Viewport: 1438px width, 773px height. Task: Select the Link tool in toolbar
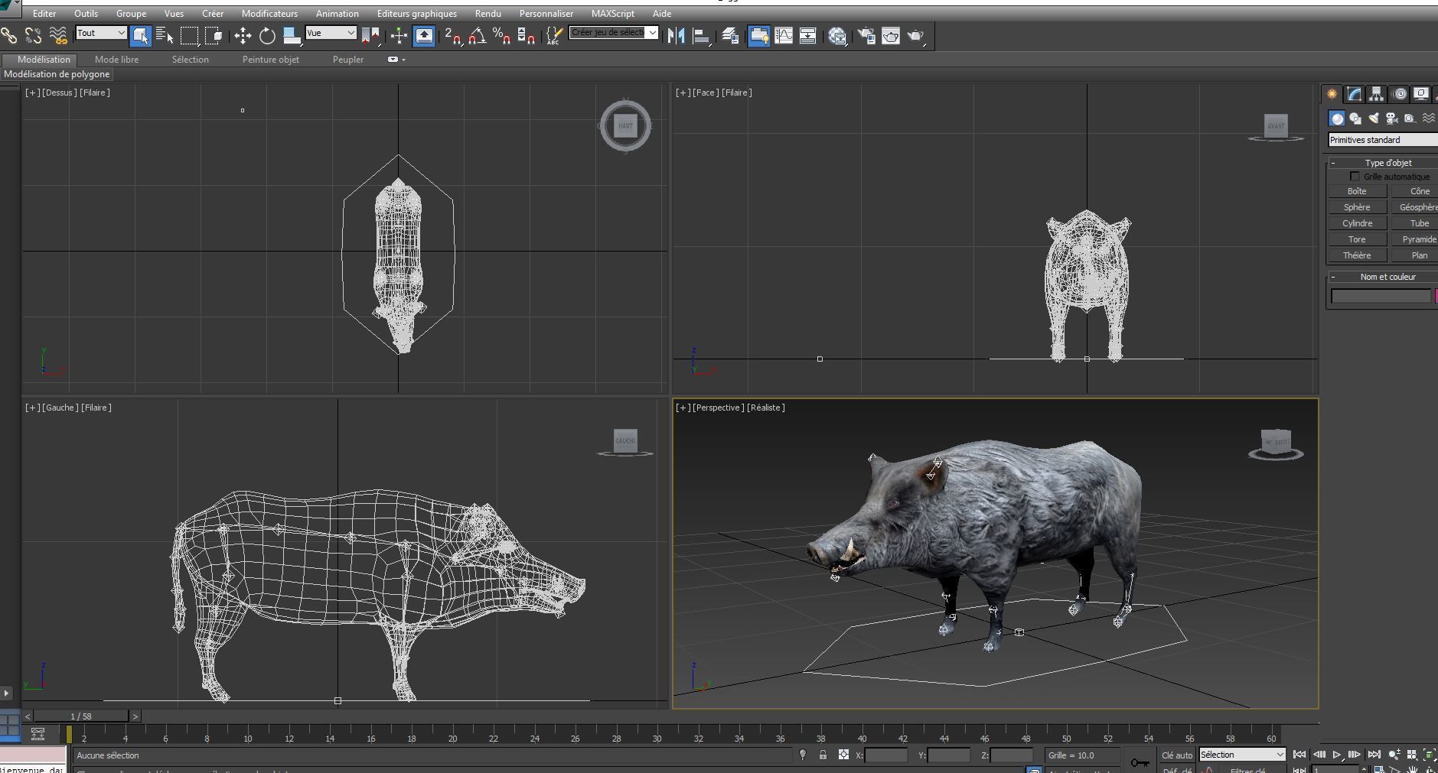click(9, 35)
